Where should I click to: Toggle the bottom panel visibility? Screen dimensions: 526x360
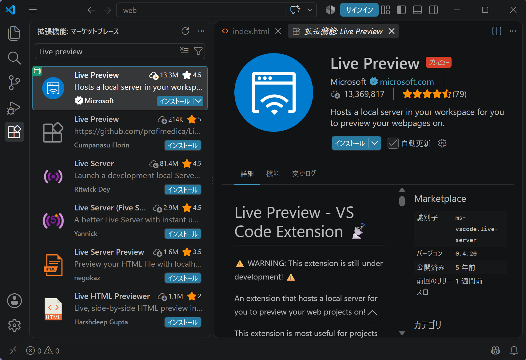(417, 10)
